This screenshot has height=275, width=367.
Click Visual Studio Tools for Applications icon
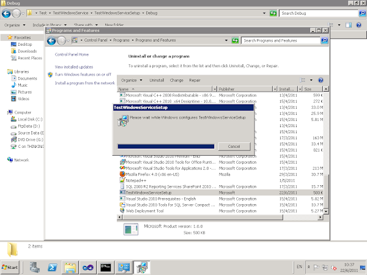122,168
